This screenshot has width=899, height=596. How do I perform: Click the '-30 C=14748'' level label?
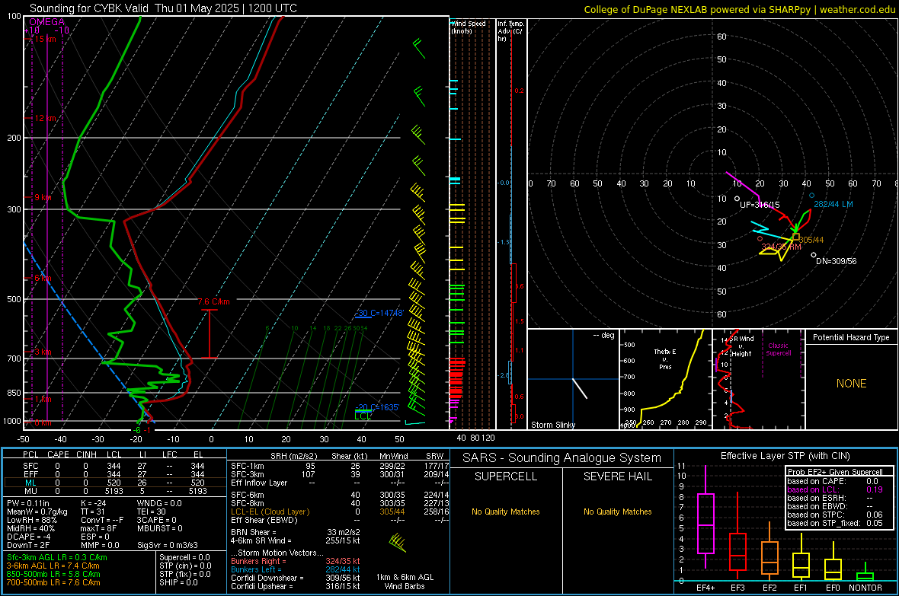(x=379, y=313)
